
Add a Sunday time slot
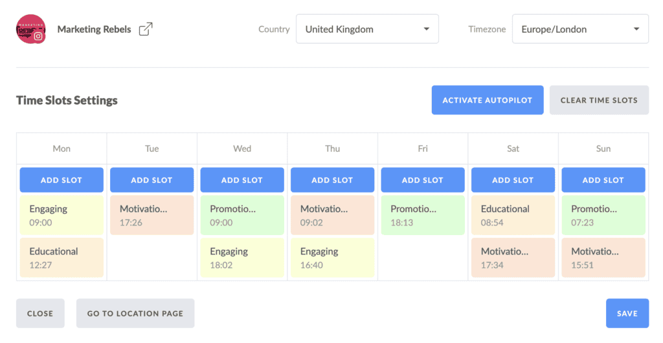(603, 180)
